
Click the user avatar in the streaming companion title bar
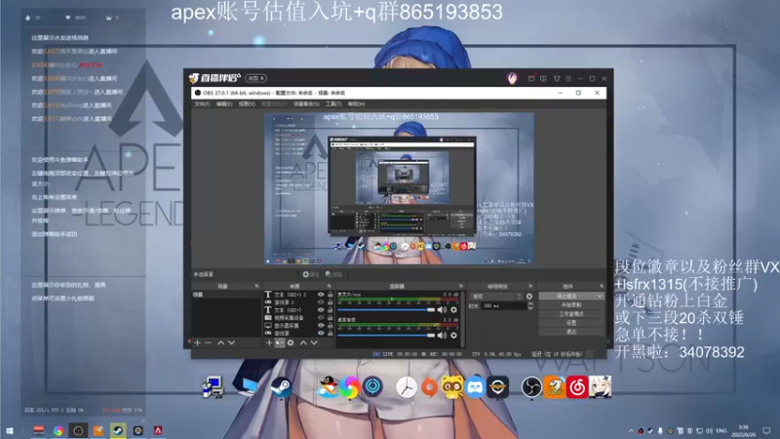pos(512,78)
